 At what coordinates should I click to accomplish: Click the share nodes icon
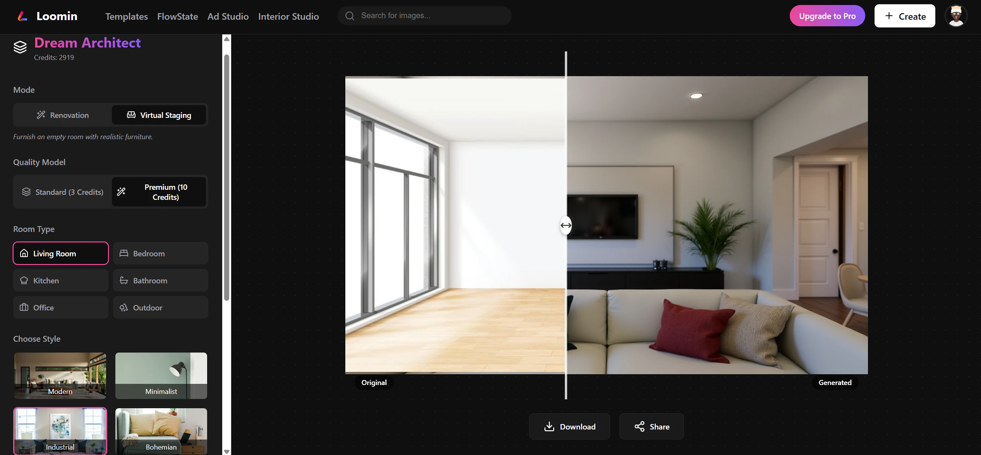tap(639, 426)
